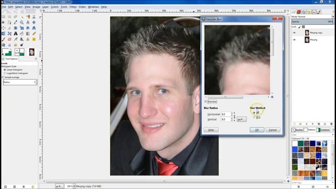Click the duplicate layer icon in Layers panel
336x189 pixels.
(x=319, y=124)
